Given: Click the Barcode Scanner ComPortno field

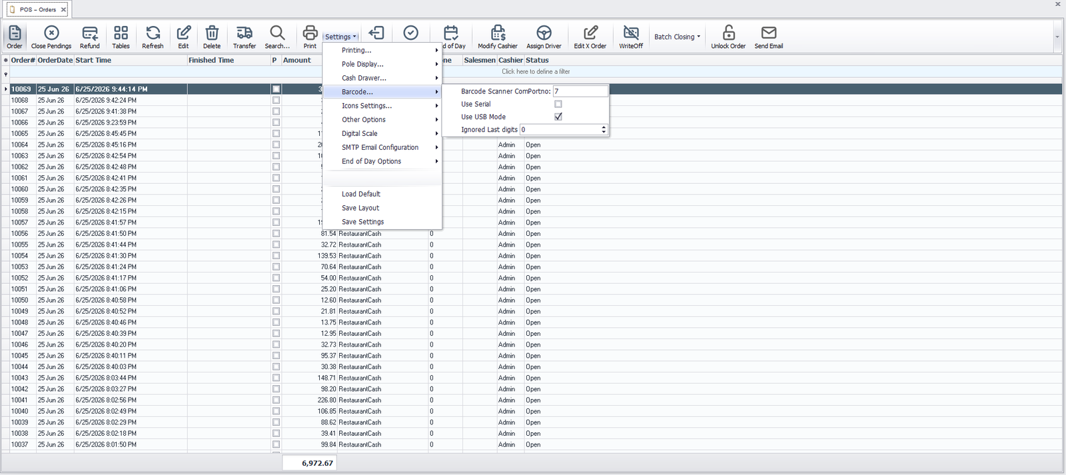Looking at the screenshot, I should click(580, 91).
